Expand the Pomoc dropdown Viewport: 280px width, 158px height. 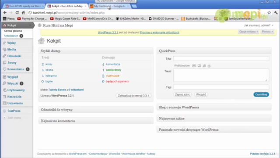267,32
